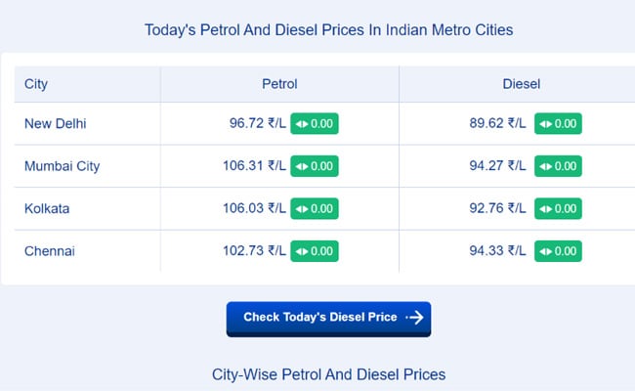
Task: Select New Delhi city name
Action: coord(57,124)
